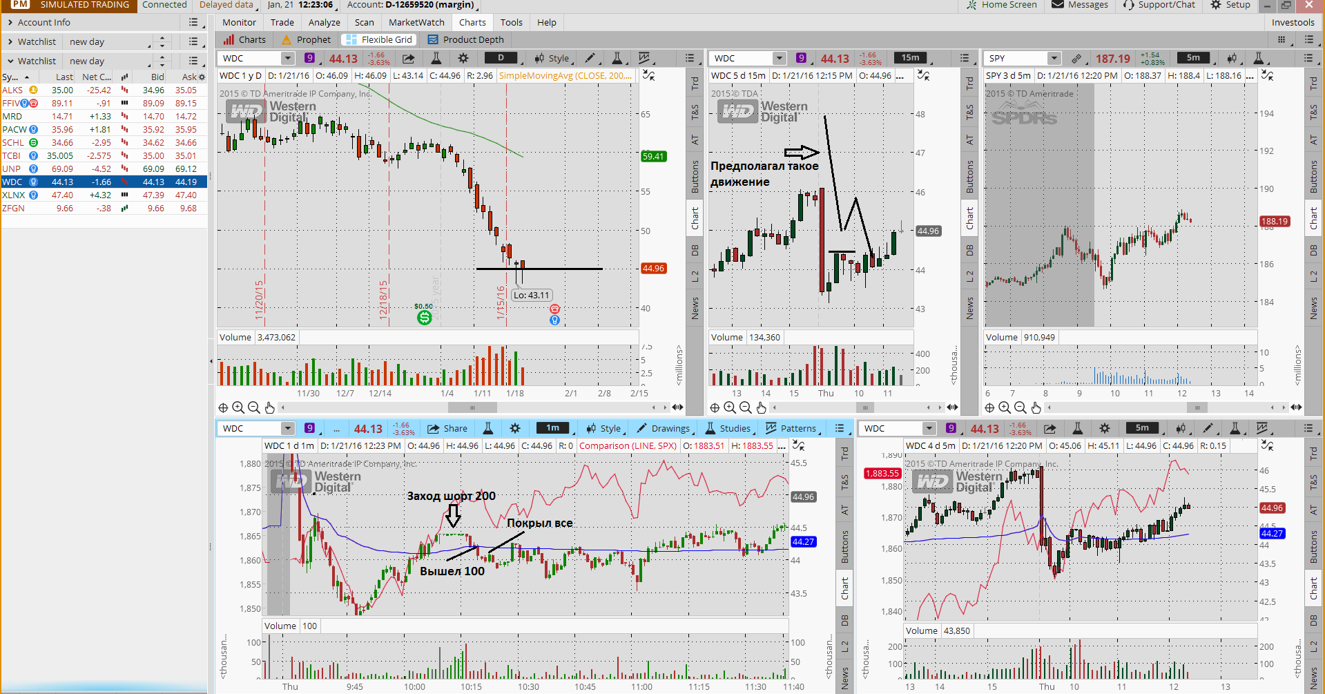This screenshot has width=1325, height=694.
Task: Click share icon on top-left WDC daily chart
Action: tap(409, 59)
